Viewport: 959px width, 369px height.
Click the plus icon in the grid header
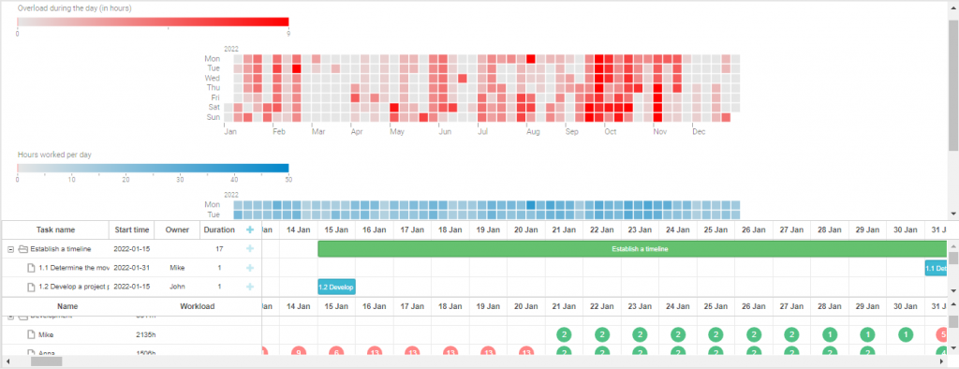click(x=249, y=230)
